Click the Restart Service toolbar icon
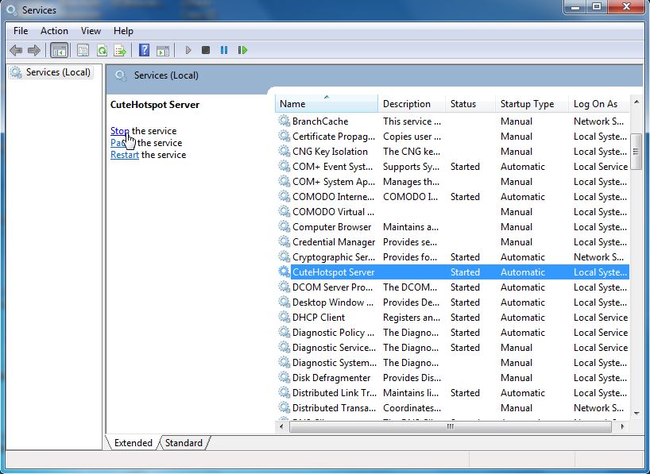650x474 pixels. click(x=242, y=50)
